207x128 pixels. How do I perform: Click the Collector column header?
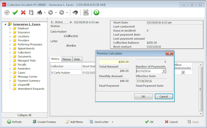tap(66, 66)
